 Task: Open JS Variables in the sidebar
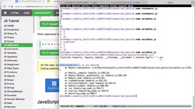(10, 53)
